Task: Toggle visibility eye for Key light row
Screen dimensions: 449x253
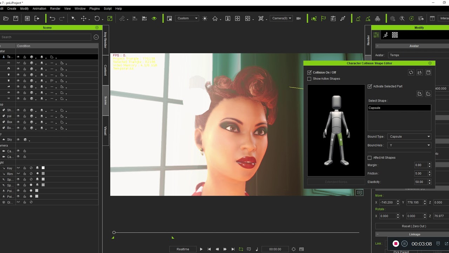Action: pyautogui.click(x=18, y=168)
